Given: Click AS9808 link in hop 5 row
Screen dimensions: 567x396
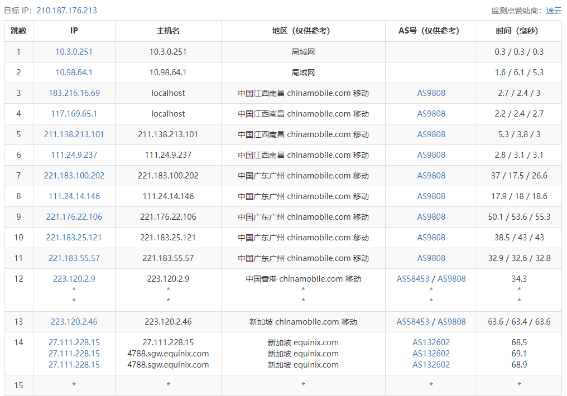Looking at the screenshot, I should (x=431, y=134).
